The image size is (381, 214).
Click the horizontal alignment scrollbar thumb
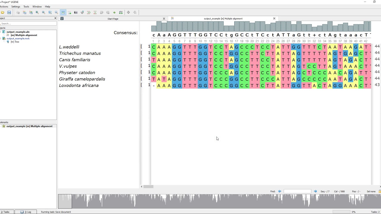(x=148, y=187)
